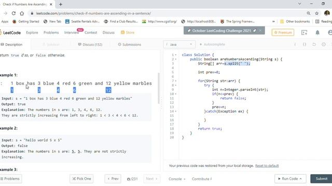The height and width of the screenshot is (186, 332).
Task: Expand the Console panel
Action: [x=177, y=179]
